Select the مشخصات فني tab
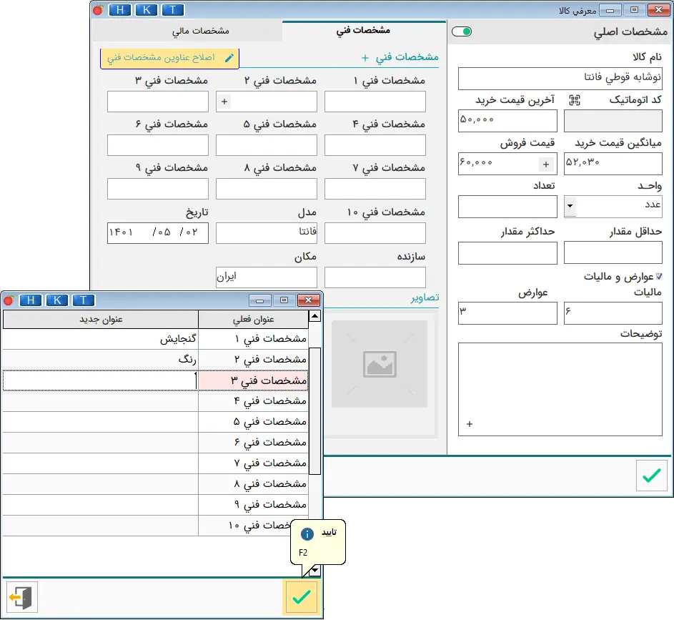674x620 pixels. (363, 31)
